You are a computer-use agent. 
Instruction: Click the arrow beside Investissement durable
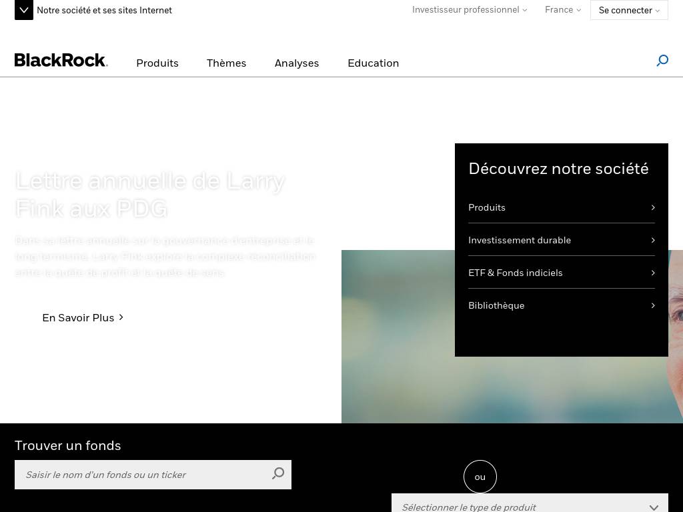(653, 240)
